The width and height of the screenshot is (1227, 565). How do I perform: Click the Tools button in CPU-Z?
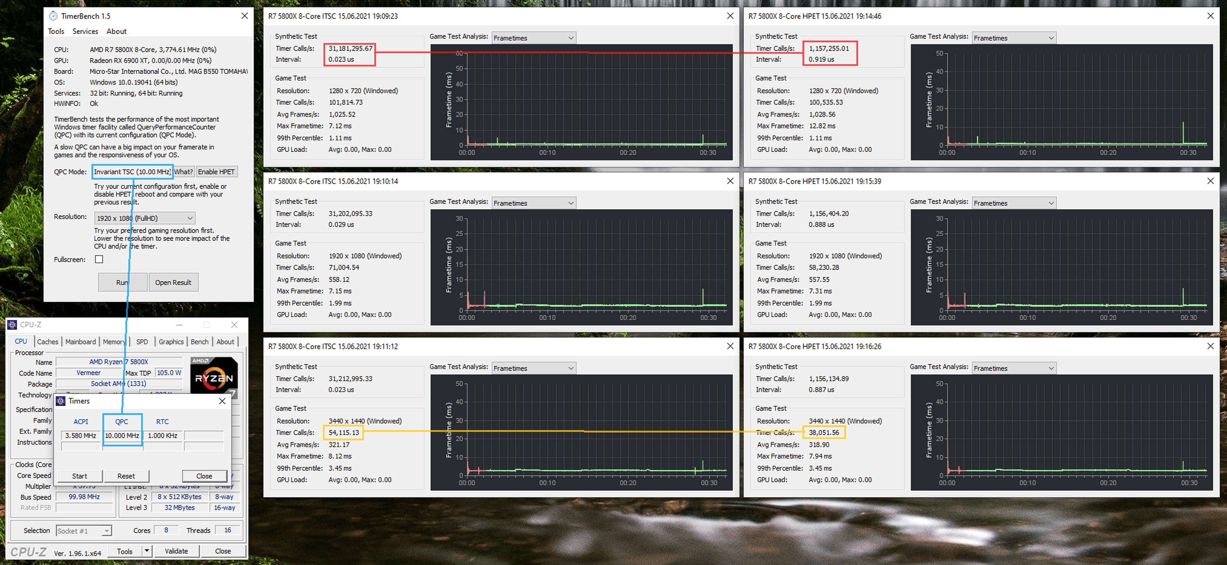tap(125, 551)
